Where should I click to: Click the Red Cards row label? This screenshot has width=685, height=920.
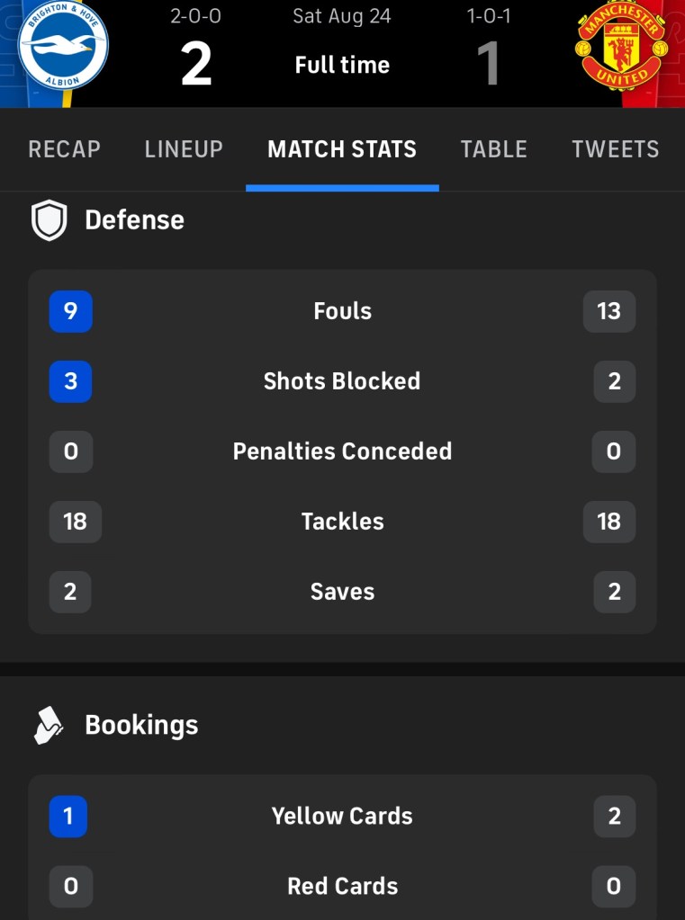[x=342, y=886]
